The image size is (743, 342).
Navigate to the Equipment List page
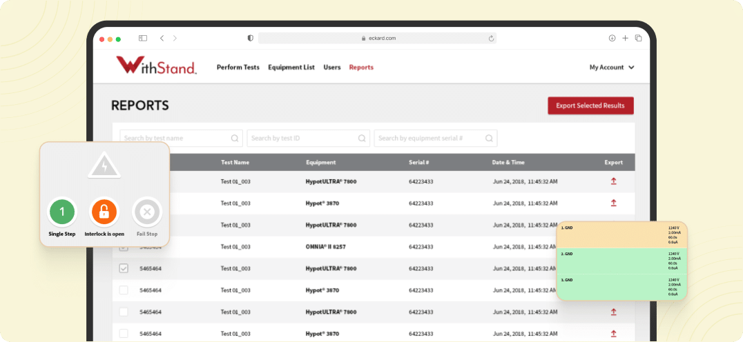291,68
